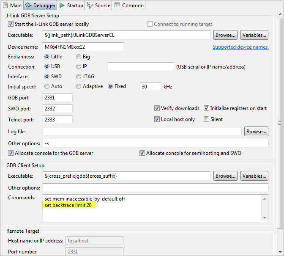Open the Startup tab
This screenshot has width=284, height=256.
click(71, 5)
